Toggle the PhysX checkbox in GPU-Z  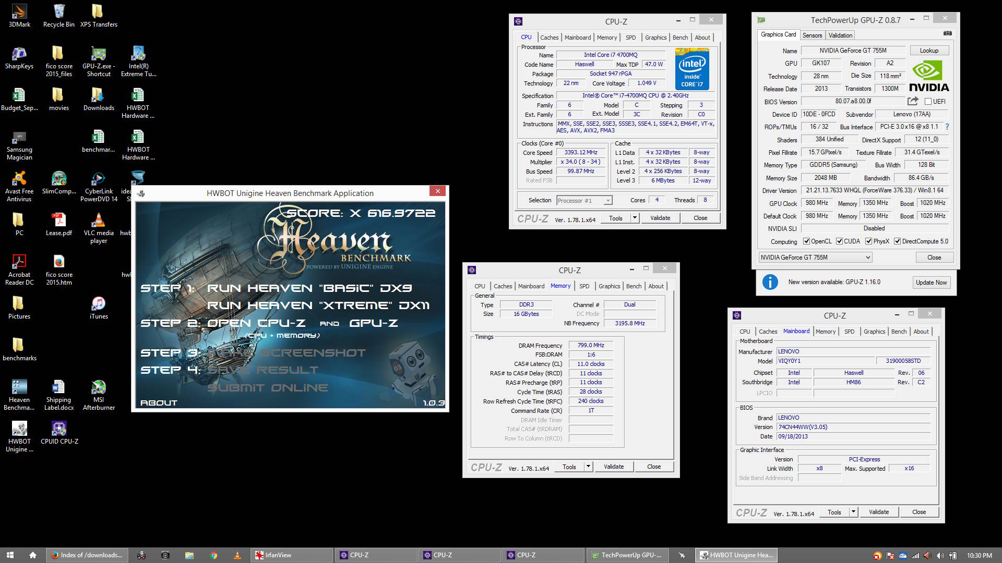point(868,241)
